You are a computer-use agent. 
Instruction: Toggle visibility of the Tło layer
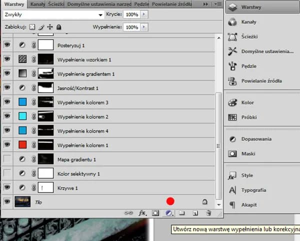(7, 201)
